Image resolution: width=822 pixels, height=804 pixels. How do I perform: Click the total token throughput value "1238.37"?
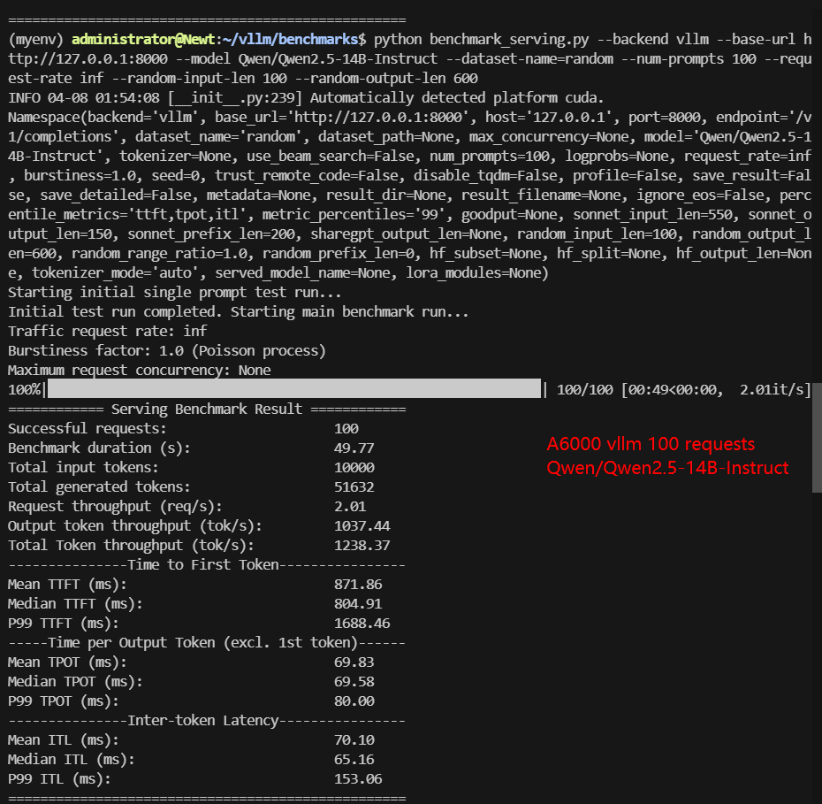coord(362,546)
